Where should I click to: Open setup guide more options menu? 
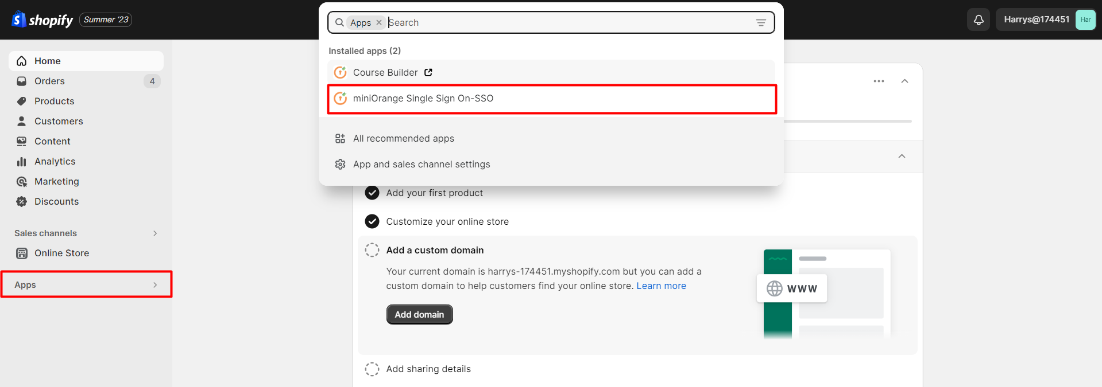(x=879, y=81)
